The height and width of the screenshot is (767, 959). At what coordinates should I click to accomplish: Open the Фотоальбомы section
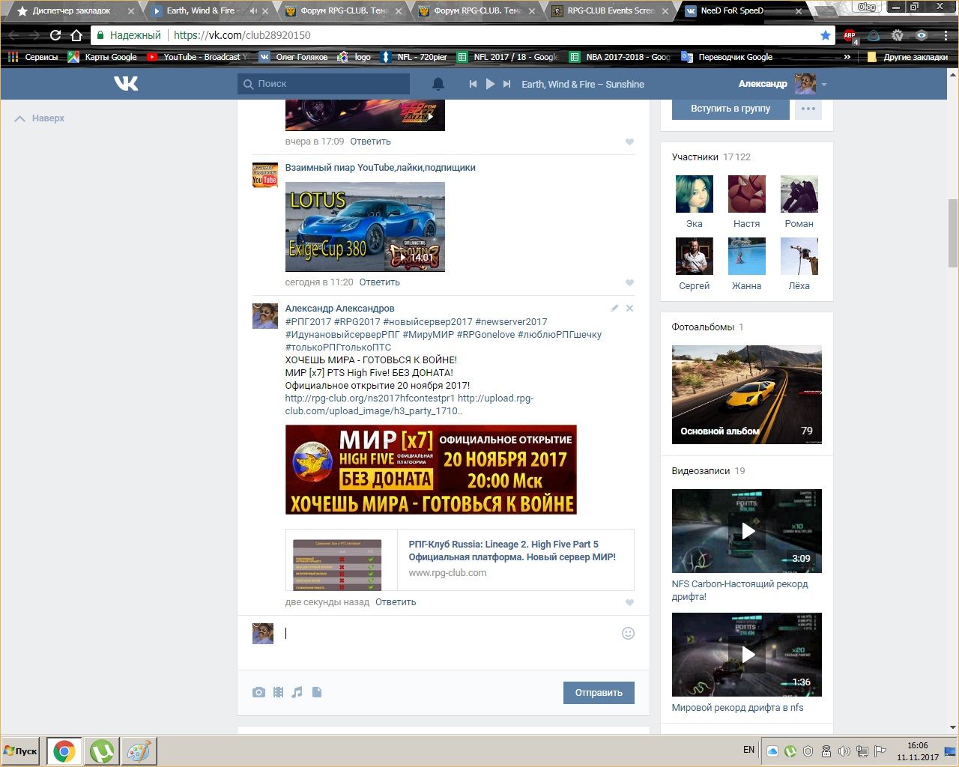click(x=707, y=327)
